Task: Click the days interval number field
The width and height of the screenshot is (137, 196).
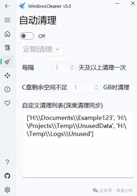Action: point(63,67)
